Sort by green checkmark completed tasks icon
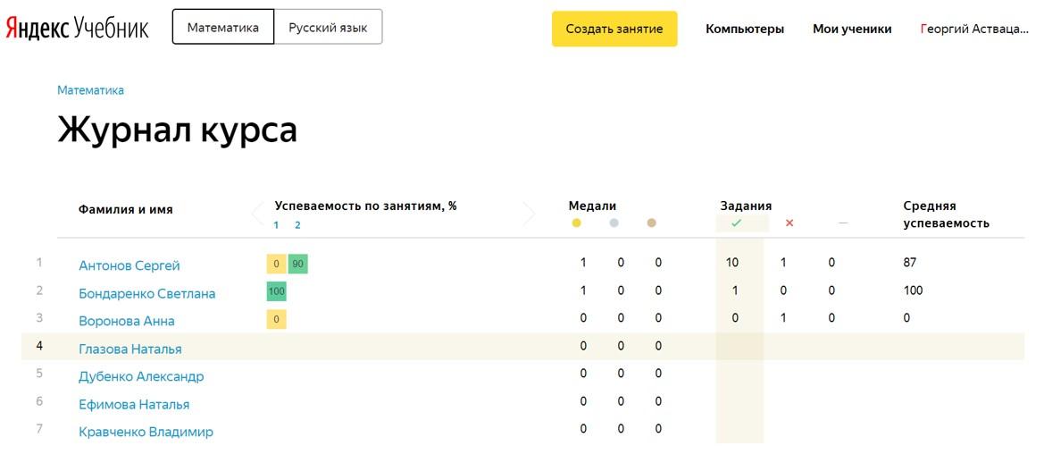 [736, 223]
